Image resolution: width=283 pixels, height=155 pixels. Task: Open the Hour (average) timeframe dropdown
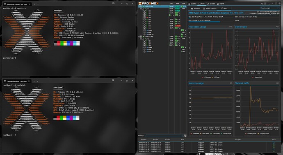[270, 8]
